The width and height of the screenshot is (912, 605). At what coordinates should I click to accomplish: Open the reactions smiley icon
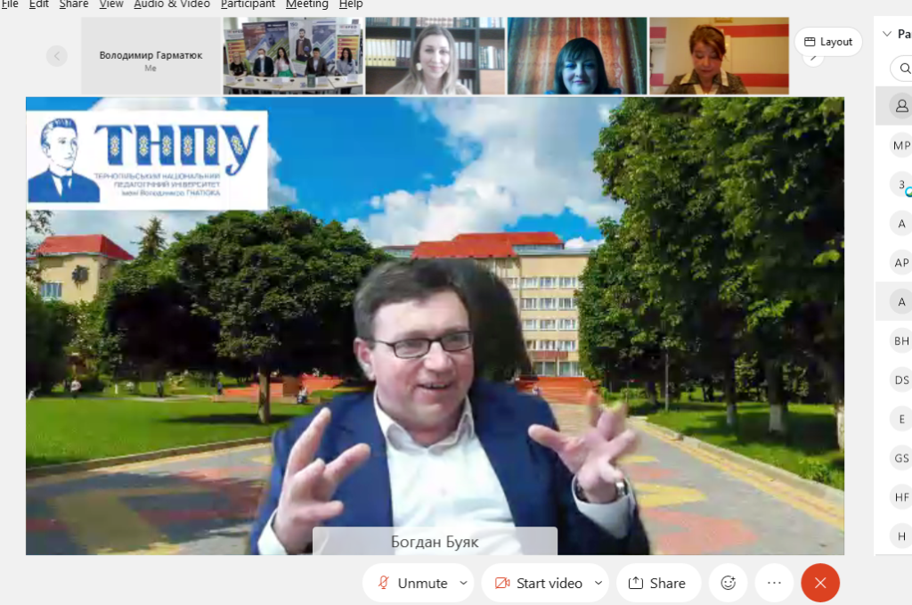point(728,583)
